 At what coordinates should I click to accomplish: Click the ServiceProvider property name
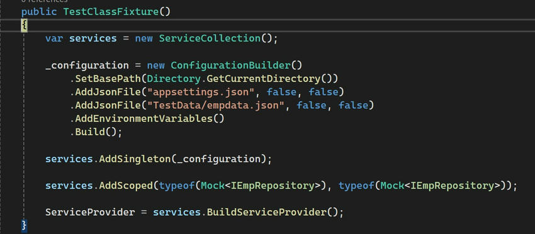(x=90, y=212)
